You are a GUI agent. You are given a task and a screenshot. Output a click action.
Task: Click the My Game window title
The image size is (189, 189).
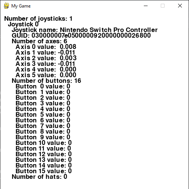21,6
